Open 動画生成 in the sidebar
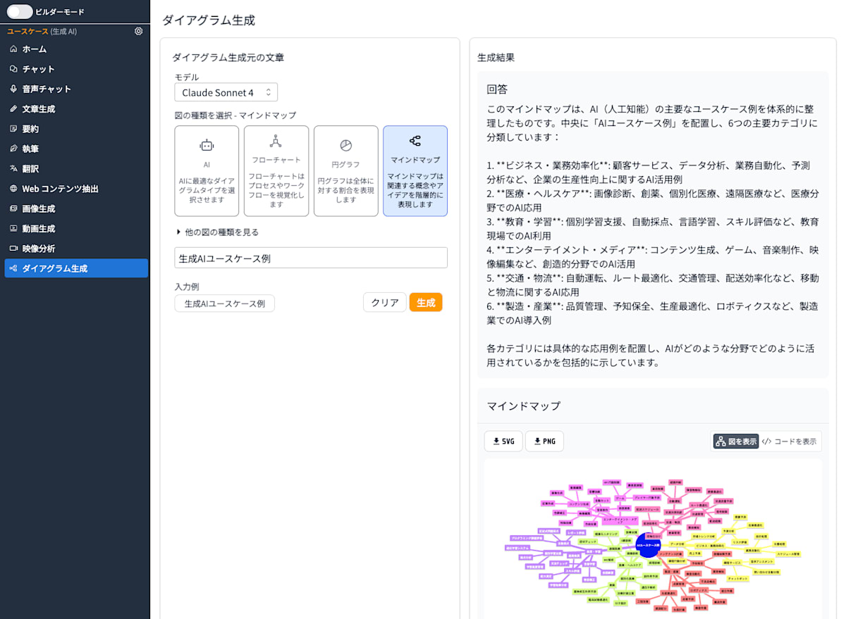 point(76,229)
